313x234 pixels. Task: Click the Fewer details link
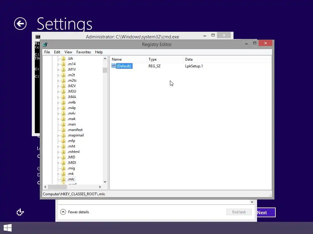pos(79,212)
